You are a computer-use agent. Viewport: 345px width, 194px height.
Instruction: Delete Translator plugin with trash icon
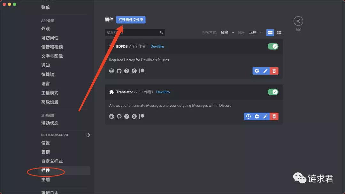tap(274, 116)
